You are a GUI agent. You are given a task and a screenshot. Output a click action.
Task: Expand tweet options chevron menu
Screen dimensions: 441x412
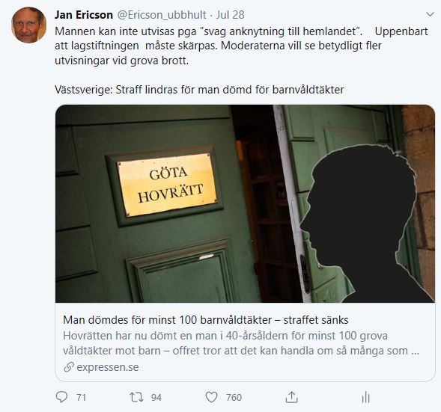coord(430,14)
